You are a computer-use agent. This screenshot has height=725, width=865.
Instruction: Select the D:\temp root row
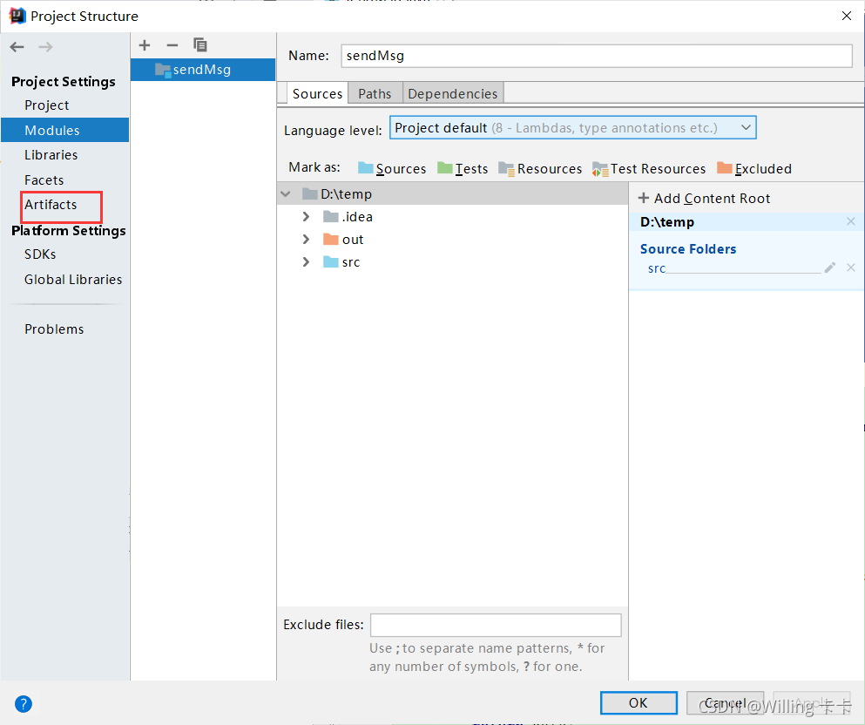click(452, 193)
